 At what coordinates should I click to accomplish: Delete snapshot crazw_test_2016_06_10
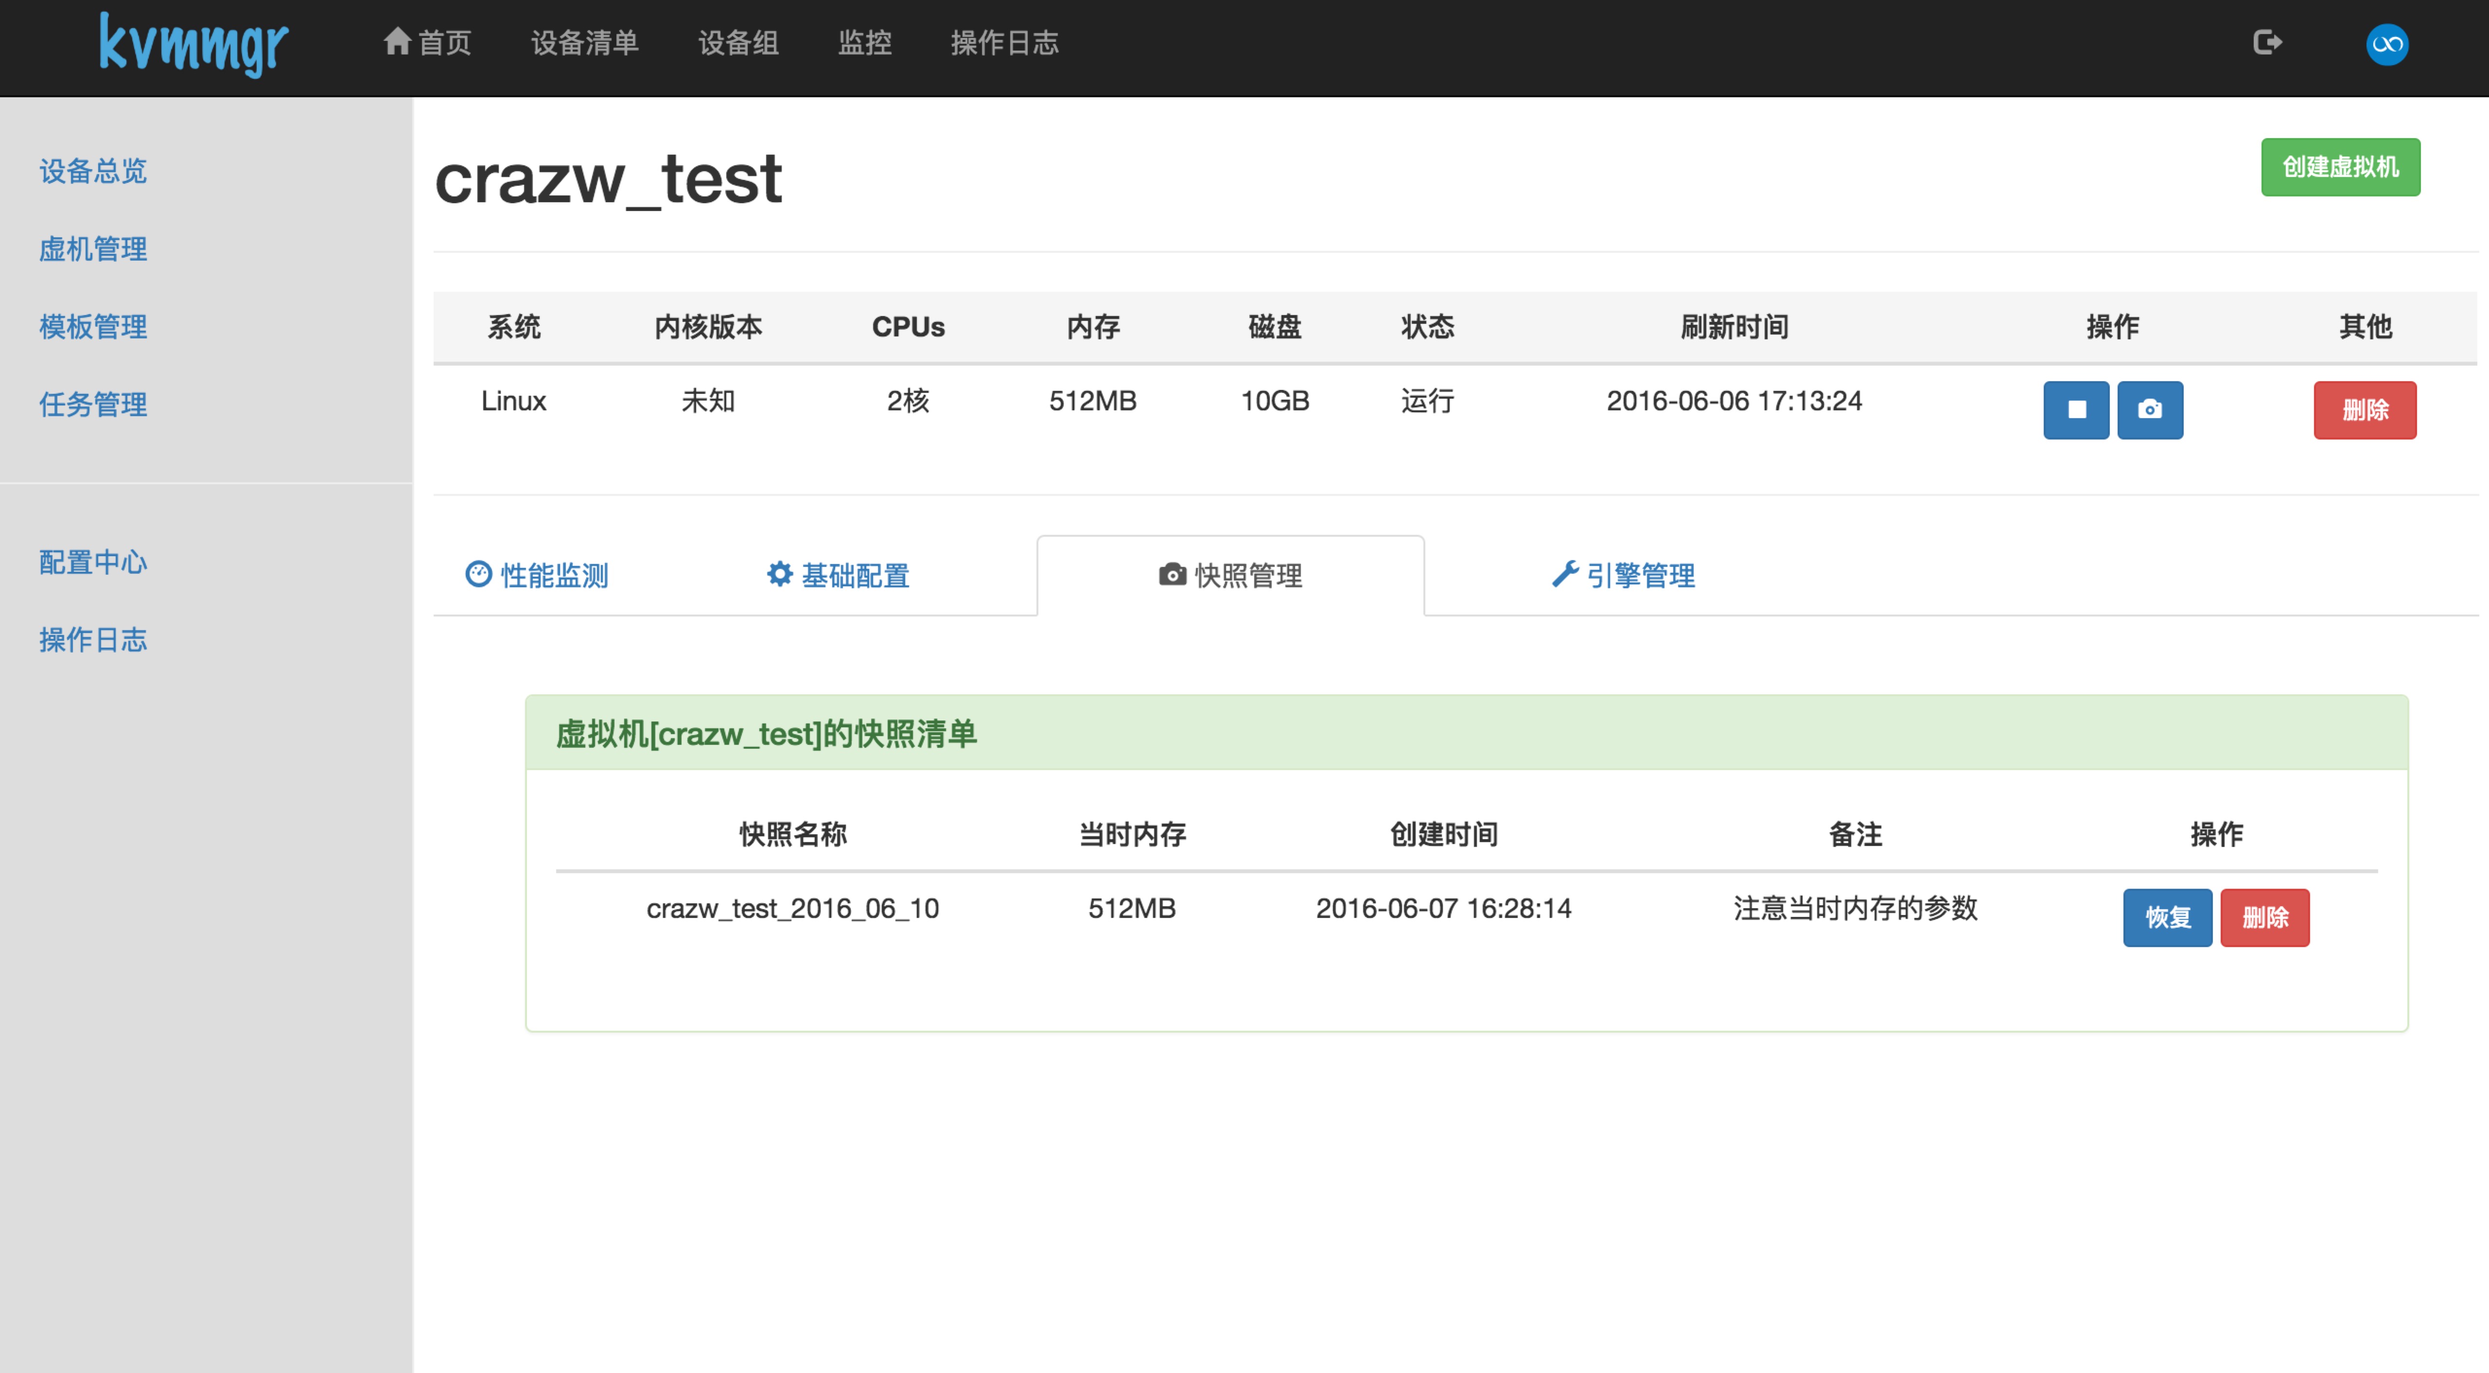coord(2264,918)
